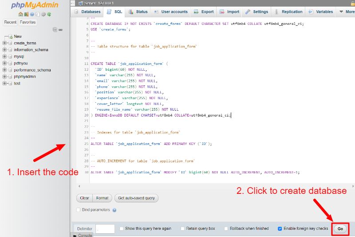355x237 pixels.
Task: Expand the create_forms database node
Action: tap(4, 43)
